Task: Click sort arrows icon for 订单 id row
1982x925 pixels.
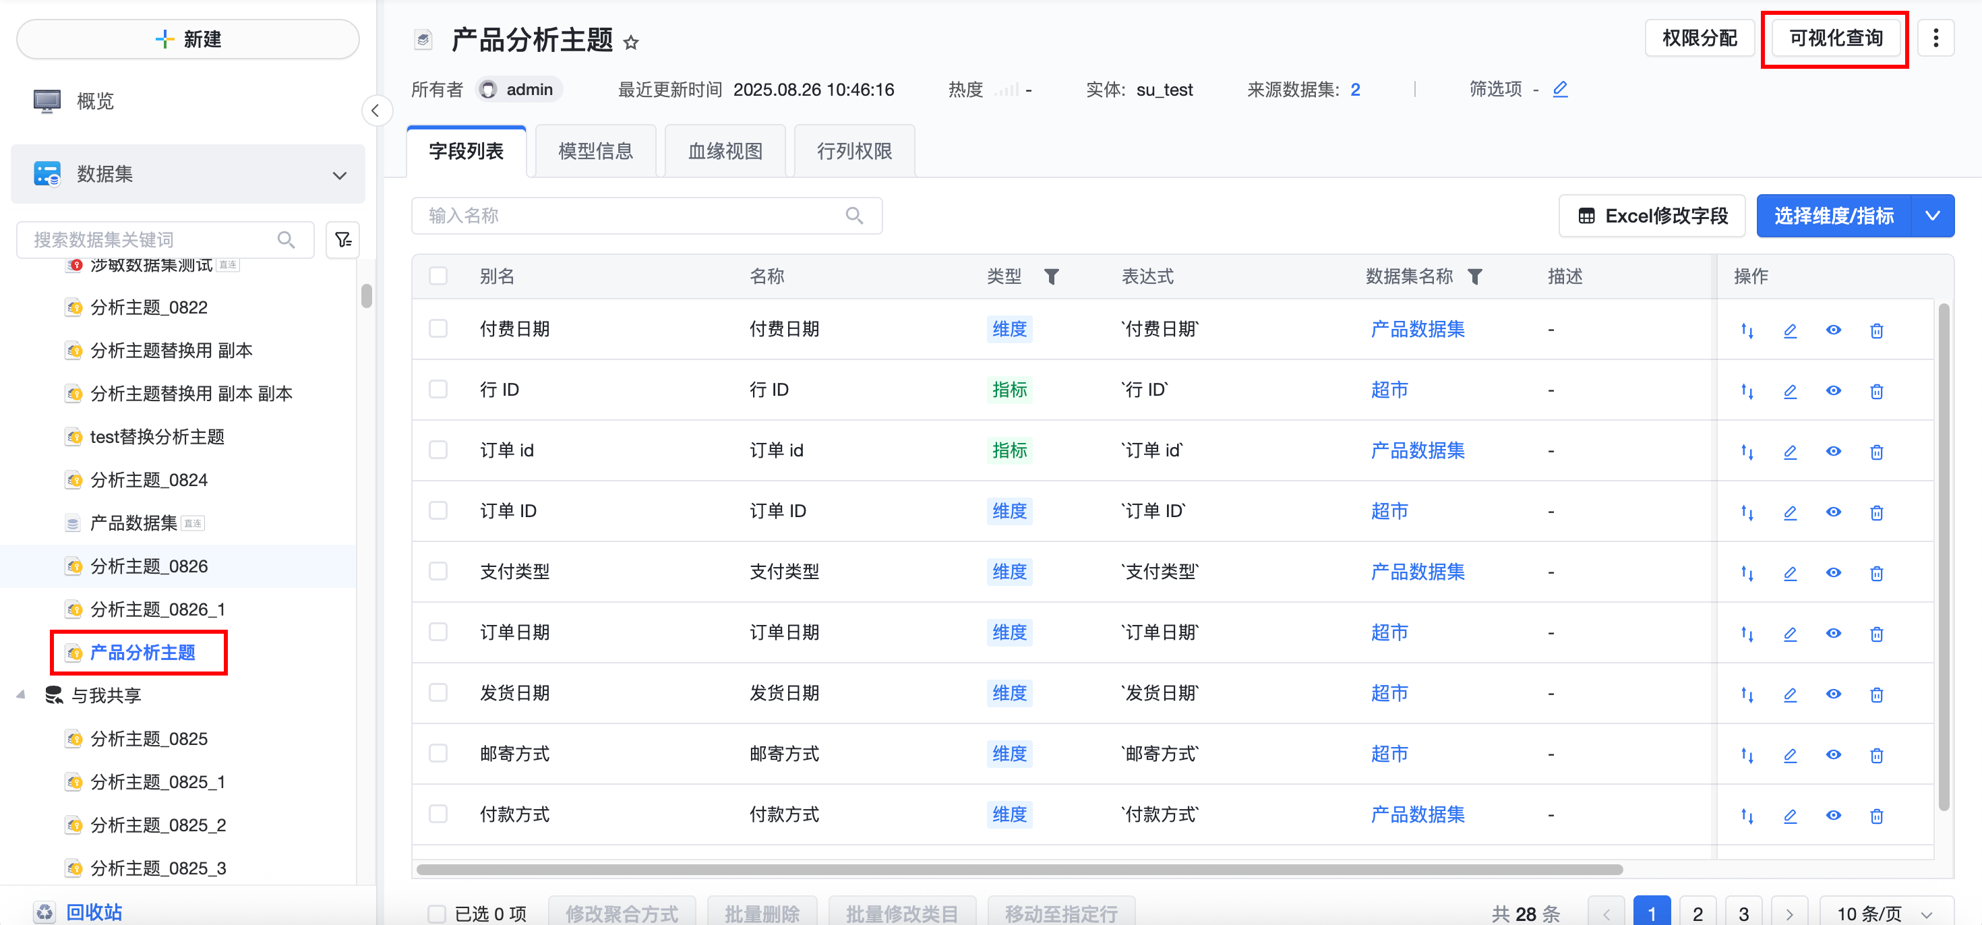Action: point(1747,452)
